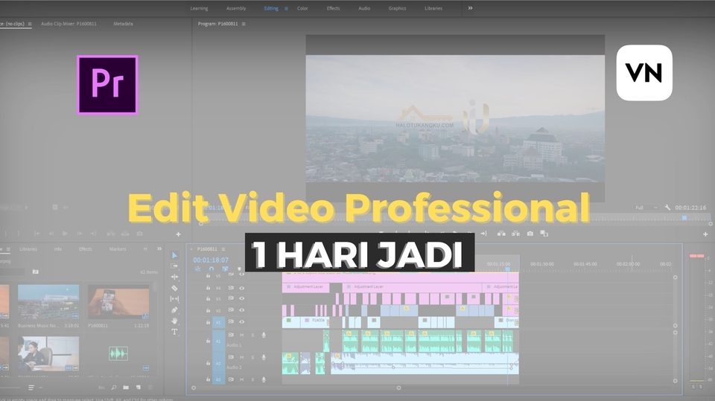
Task: Open the Program monitor wrench settings
Action: tap(667, 208)
